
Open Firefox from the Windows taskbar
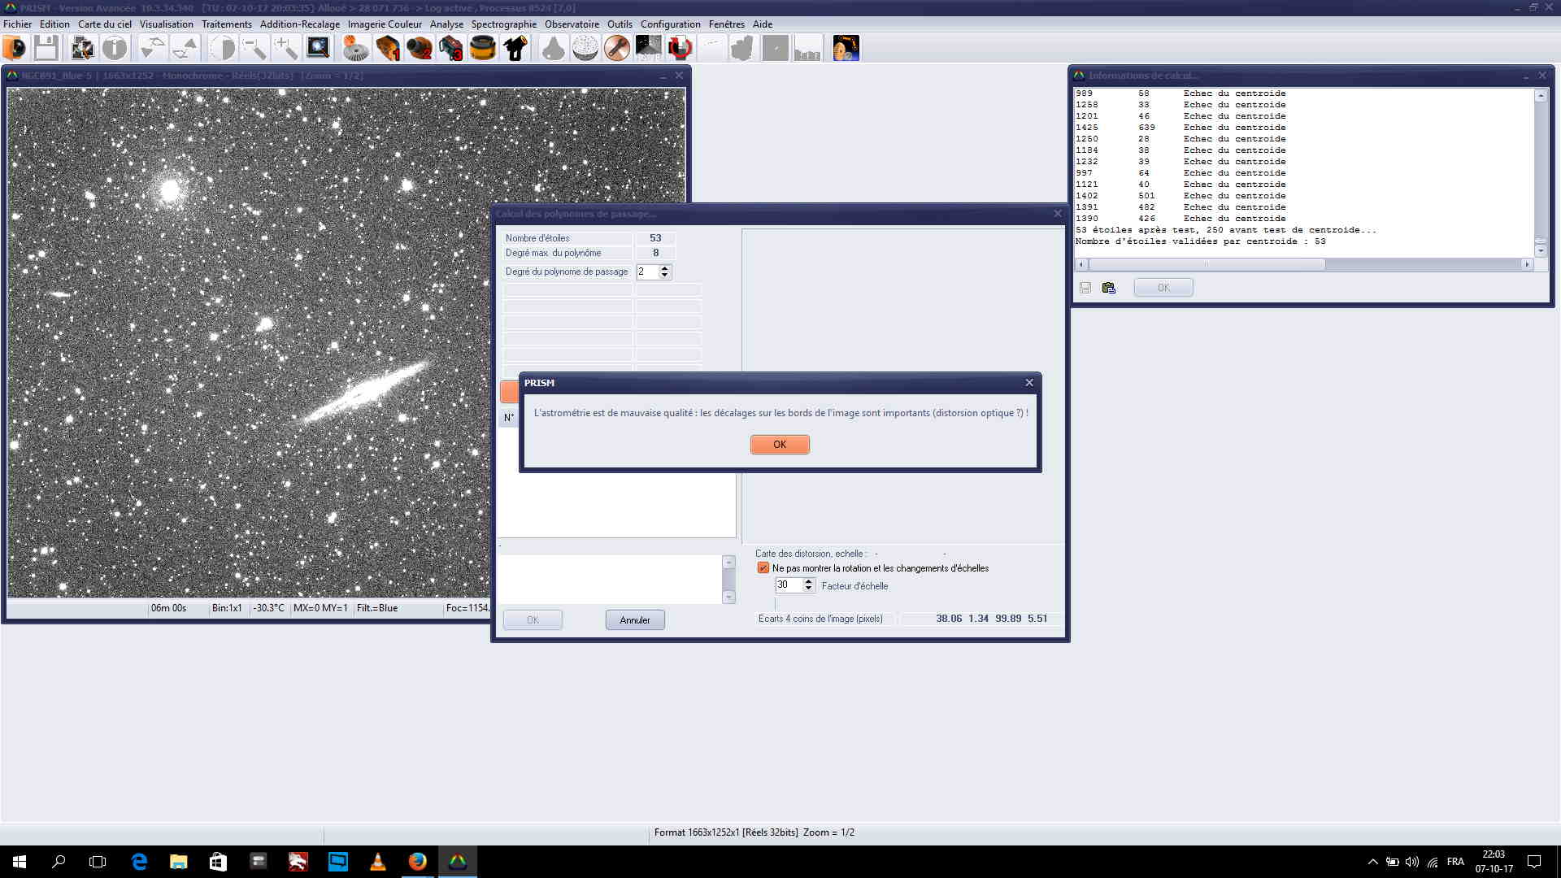click(418, 862)
